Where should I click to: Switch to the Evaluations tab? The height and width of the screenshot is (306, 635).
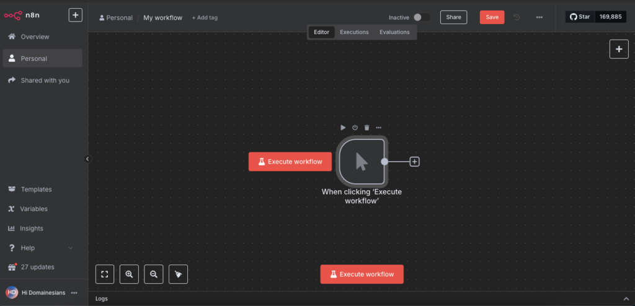click(394, 32)
